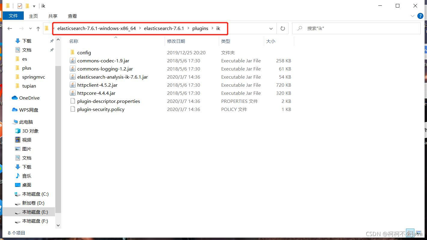Viewport: 427px width, 240px height.
Task: Open Explorer help question mark
Action: pos(420,16)
